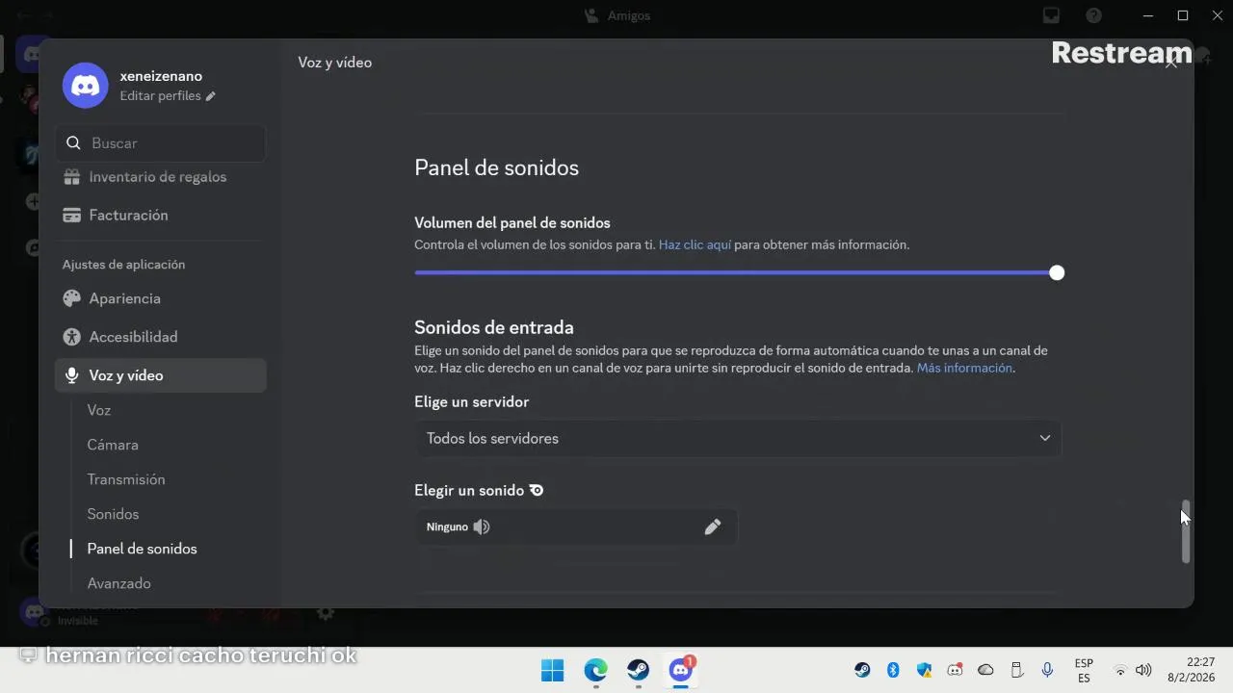Click the xeneizenano username text
The height and width of the screenshot is (693, 1233).
pos(161,76)
